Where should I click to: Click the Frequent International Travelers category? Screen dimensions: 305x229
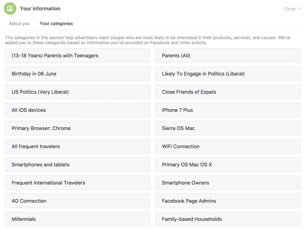pyautogui.click(x=78, y=183)
